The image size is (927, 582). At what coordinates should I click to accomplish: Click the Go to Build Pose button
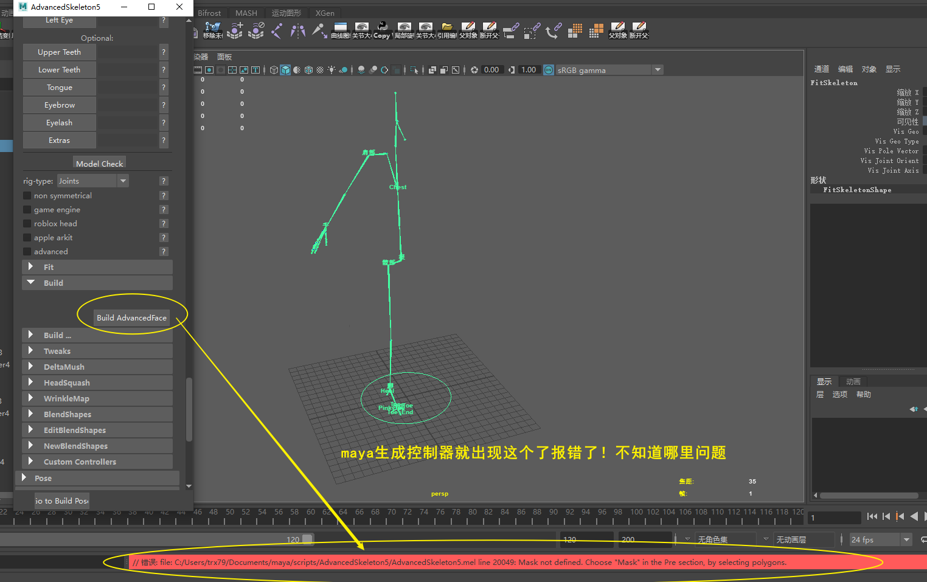62,501
